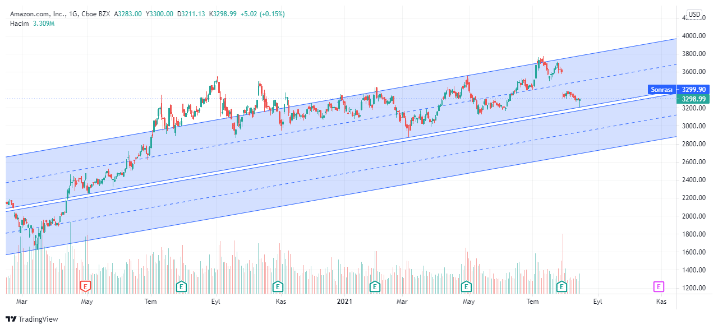Click the 1200.00 price axis label
This screenshot has width=718, height=329.
tap(694, 288)
